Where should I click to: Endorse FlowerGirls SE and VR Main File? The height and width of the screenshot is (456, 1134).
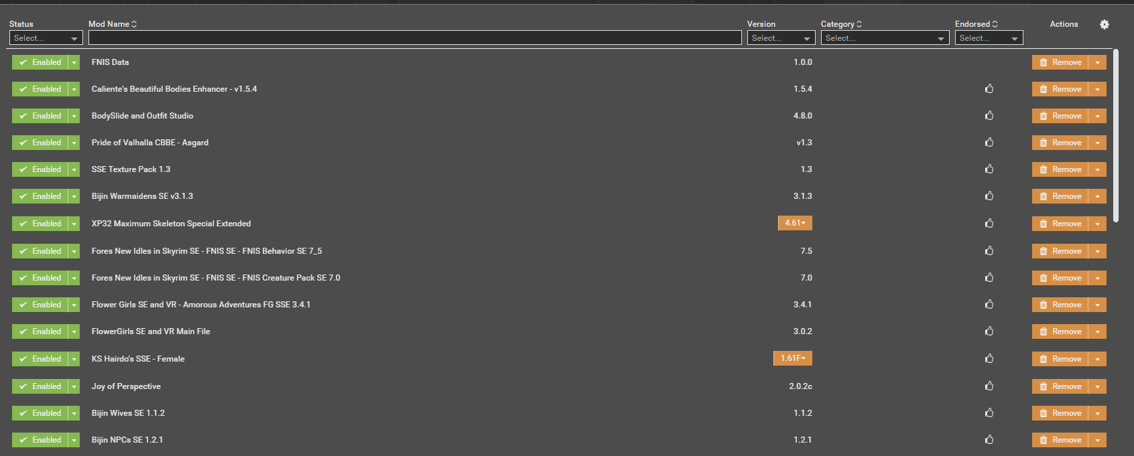pyautogui.click(x=989, y=331)
